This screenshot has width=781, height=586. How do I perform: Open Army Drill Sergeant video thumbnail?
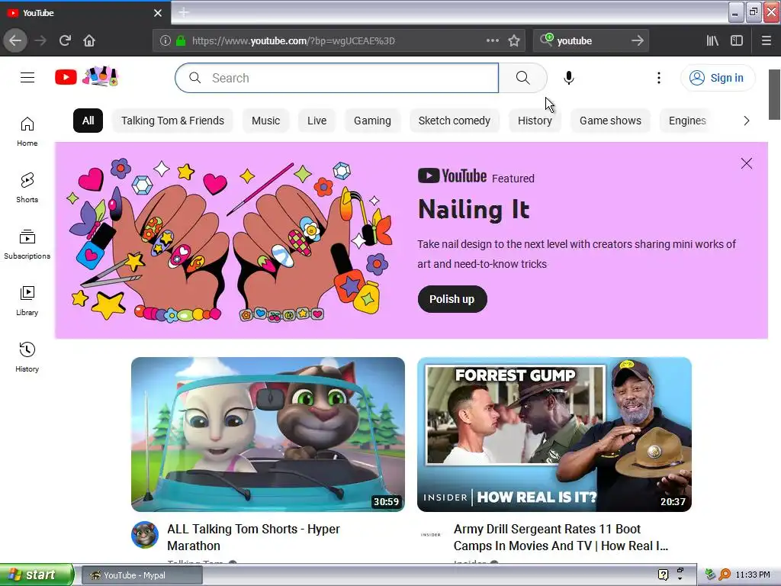coord(554,434)
